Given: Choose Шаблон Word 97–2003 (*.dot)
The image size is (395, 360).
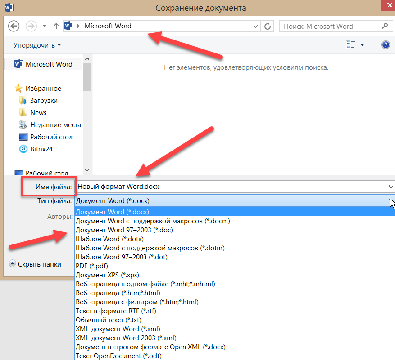Looking at the screenshot, I should coord(122,257).
